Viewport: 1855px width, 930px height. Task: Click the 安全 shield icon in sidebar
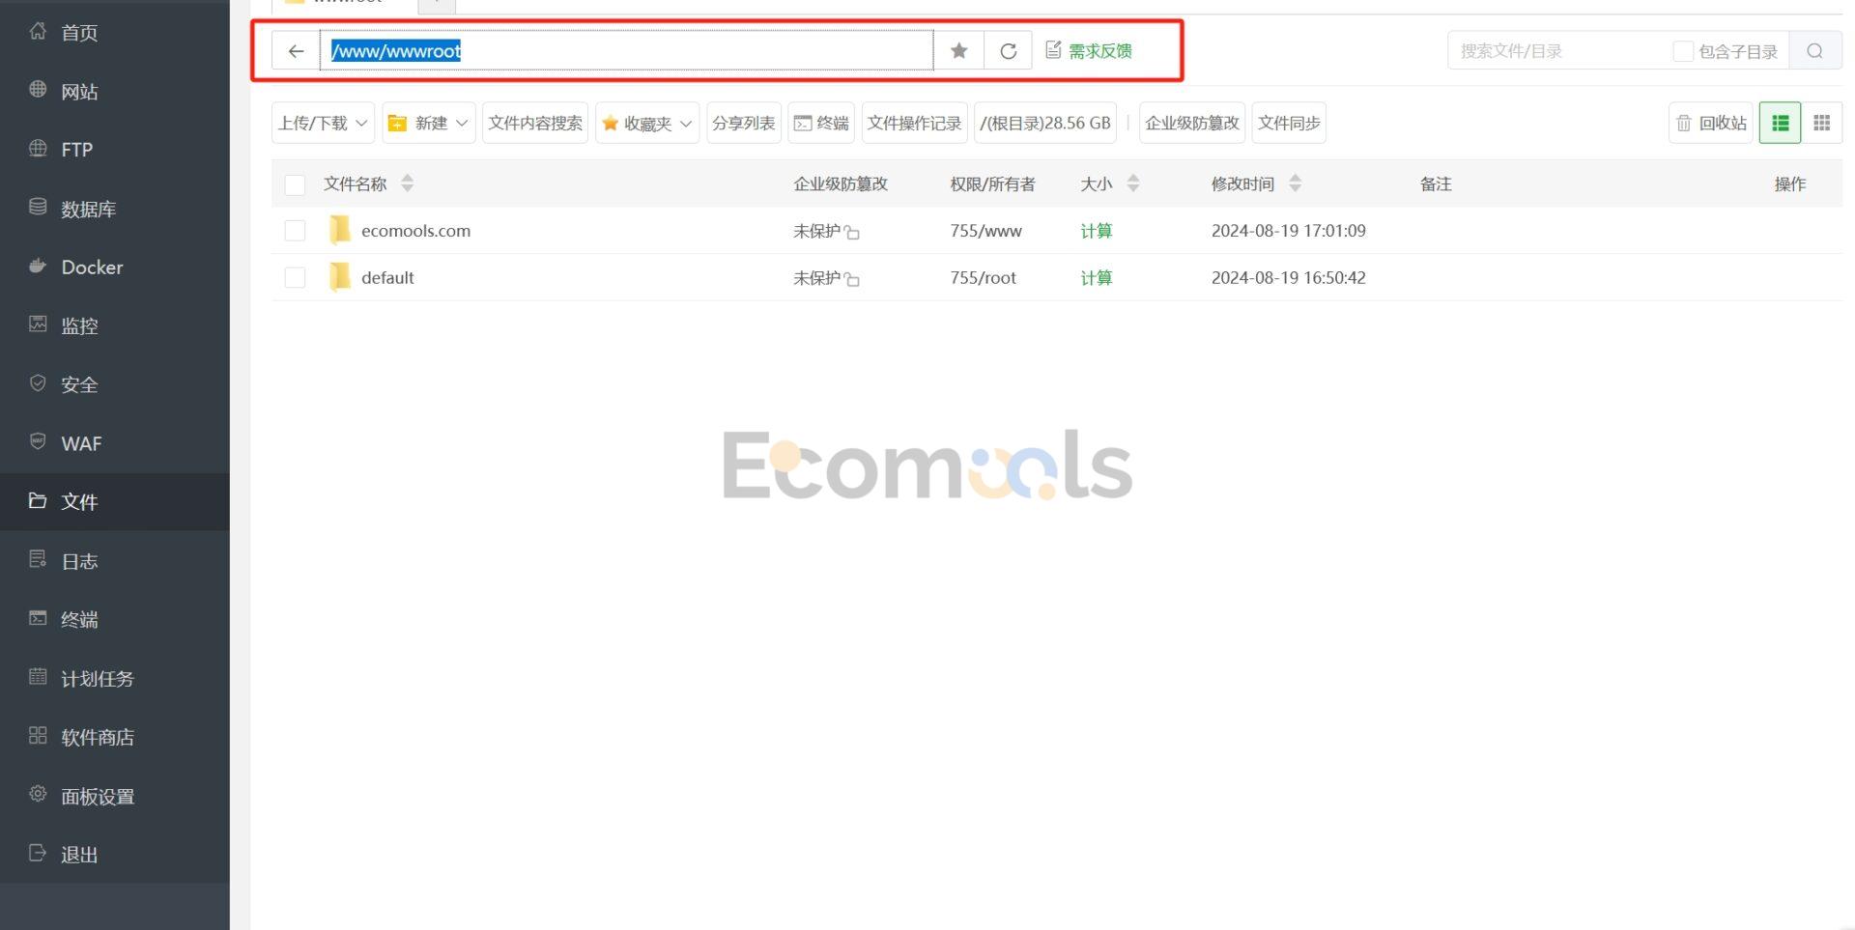pyautogui.click(x=38, y=383)
